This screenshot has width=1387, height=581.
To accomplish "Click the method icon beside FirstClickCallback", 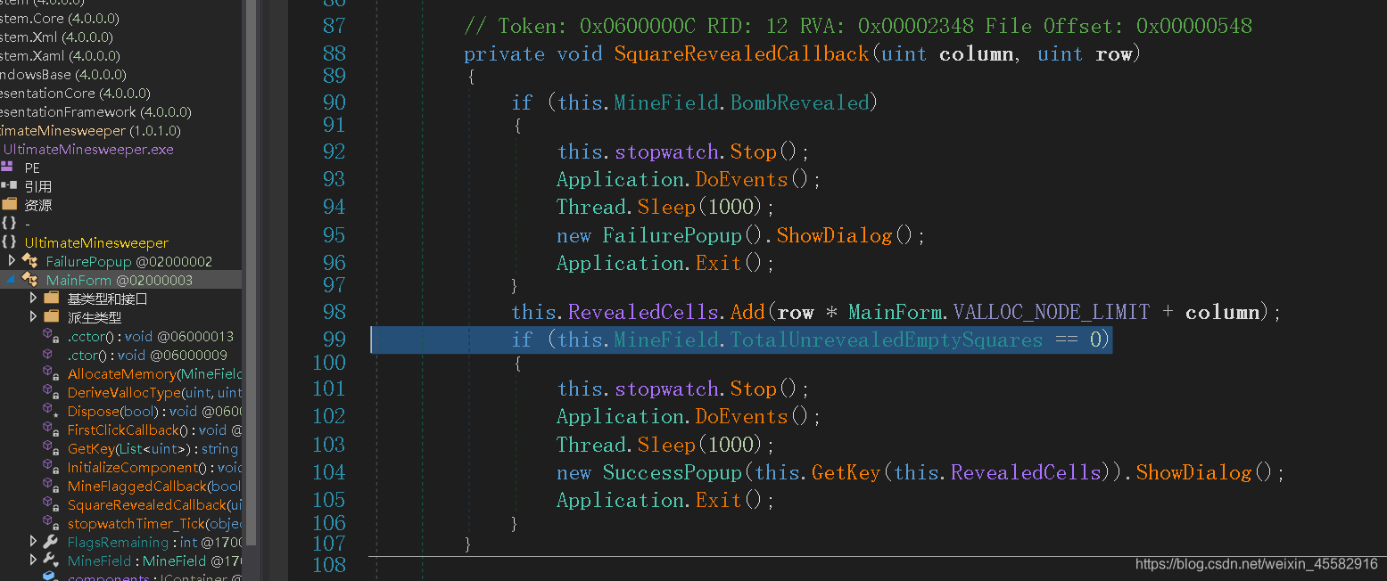I will tap(52, 430).
